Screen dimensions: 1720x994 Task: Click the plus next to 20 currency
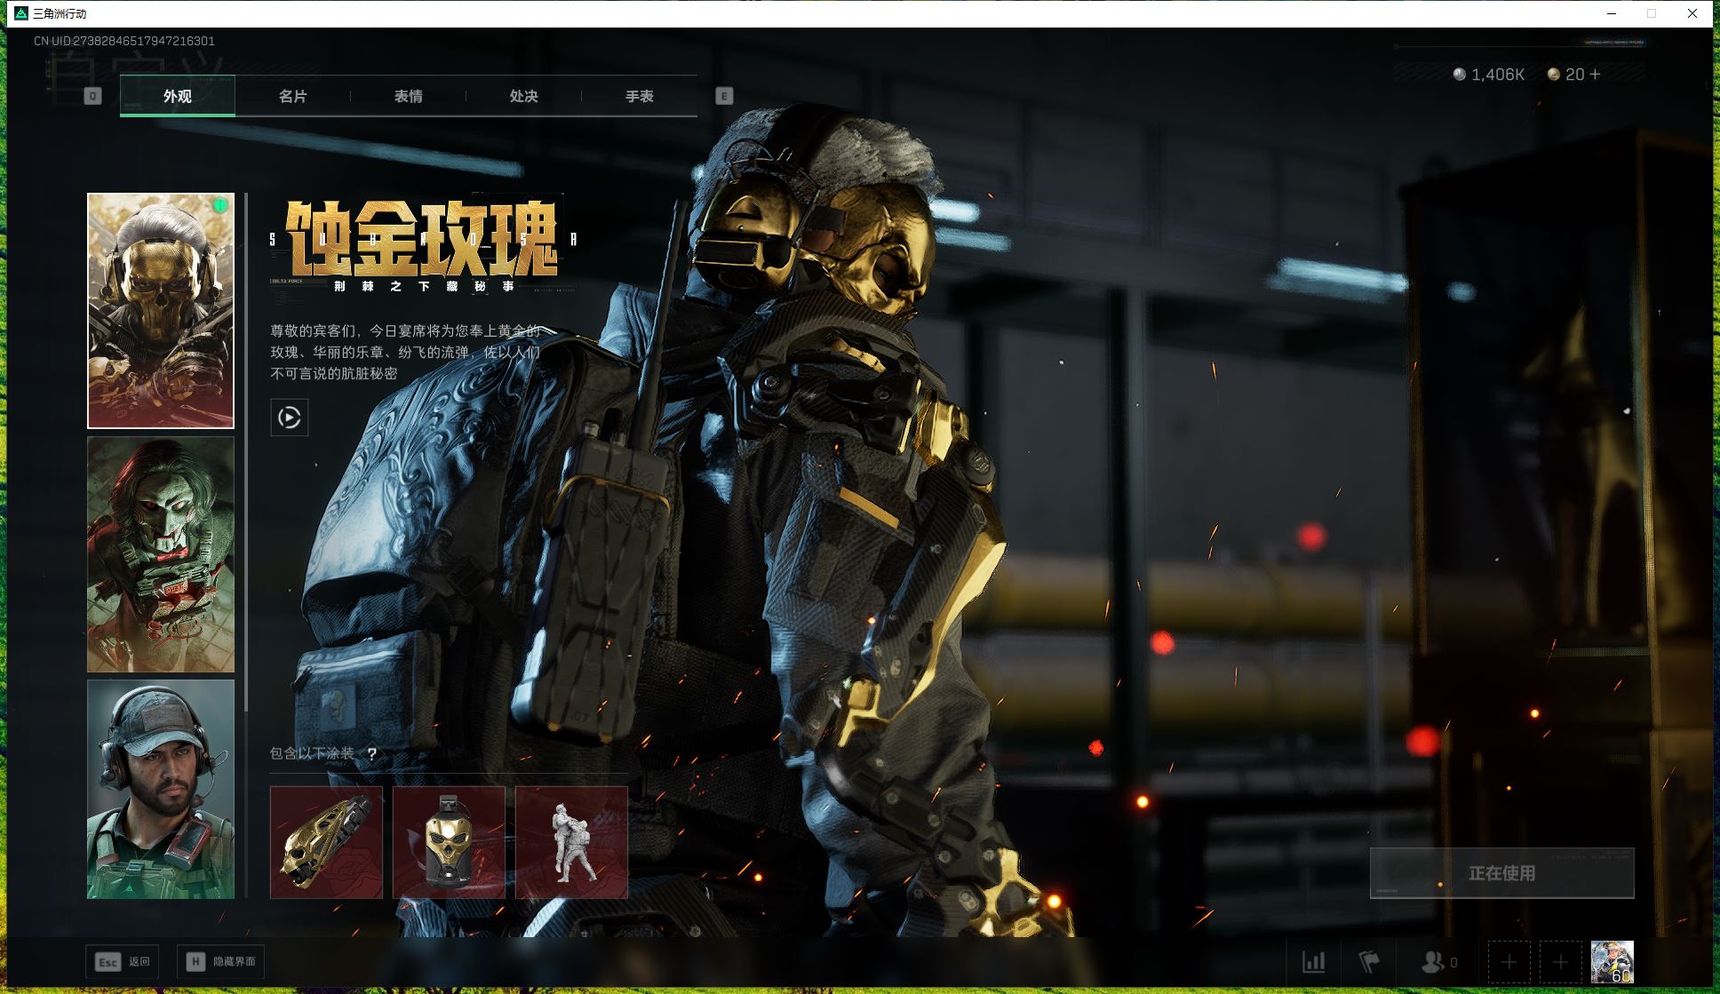[x=1595, y=75]
